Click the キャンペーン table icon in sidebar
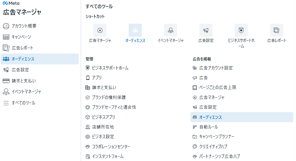 tap(6, 37)
